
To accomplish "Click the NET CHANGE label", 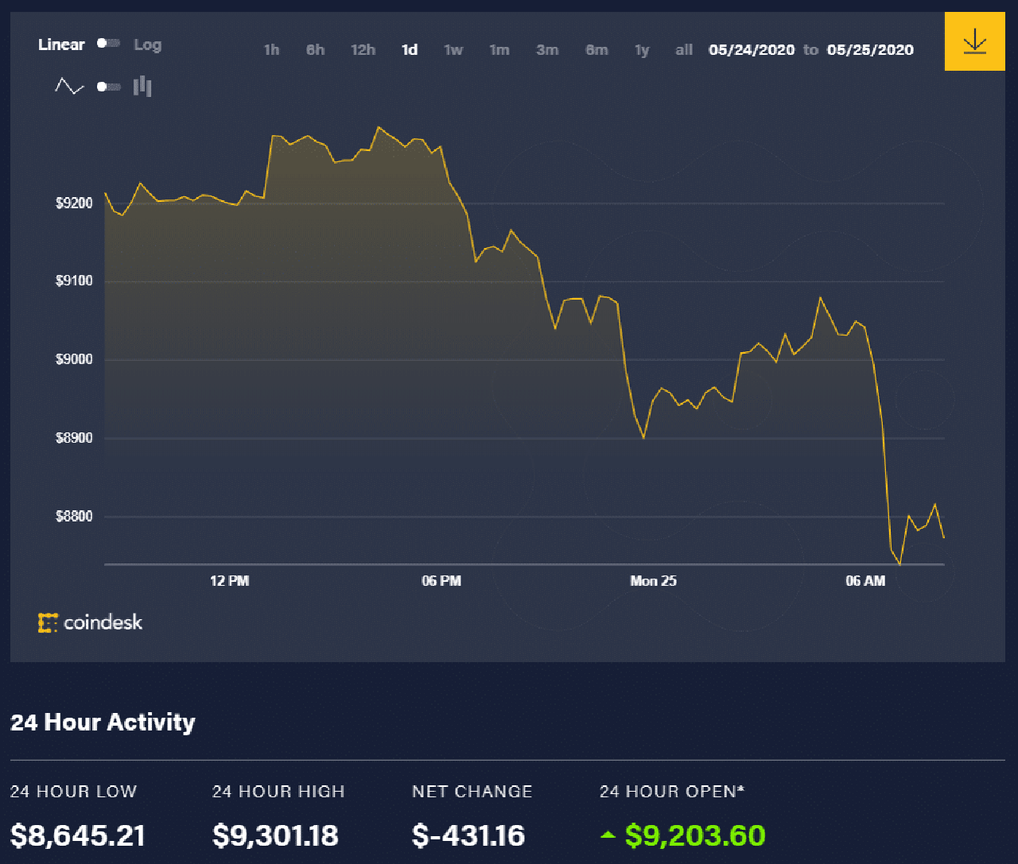I will pyautogui.click(x=472, y=792).
